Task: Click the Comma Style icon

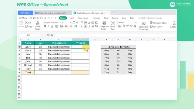Action: 128,26
